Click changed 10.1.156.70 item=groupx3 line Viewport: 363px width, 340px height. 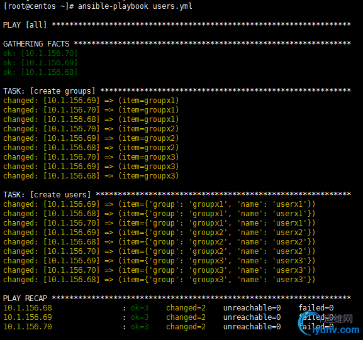click(91, 157)
